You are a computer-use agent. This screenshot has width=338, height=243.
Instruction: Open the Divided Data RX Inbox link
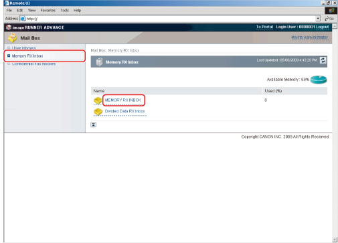(x=124, y=111)
